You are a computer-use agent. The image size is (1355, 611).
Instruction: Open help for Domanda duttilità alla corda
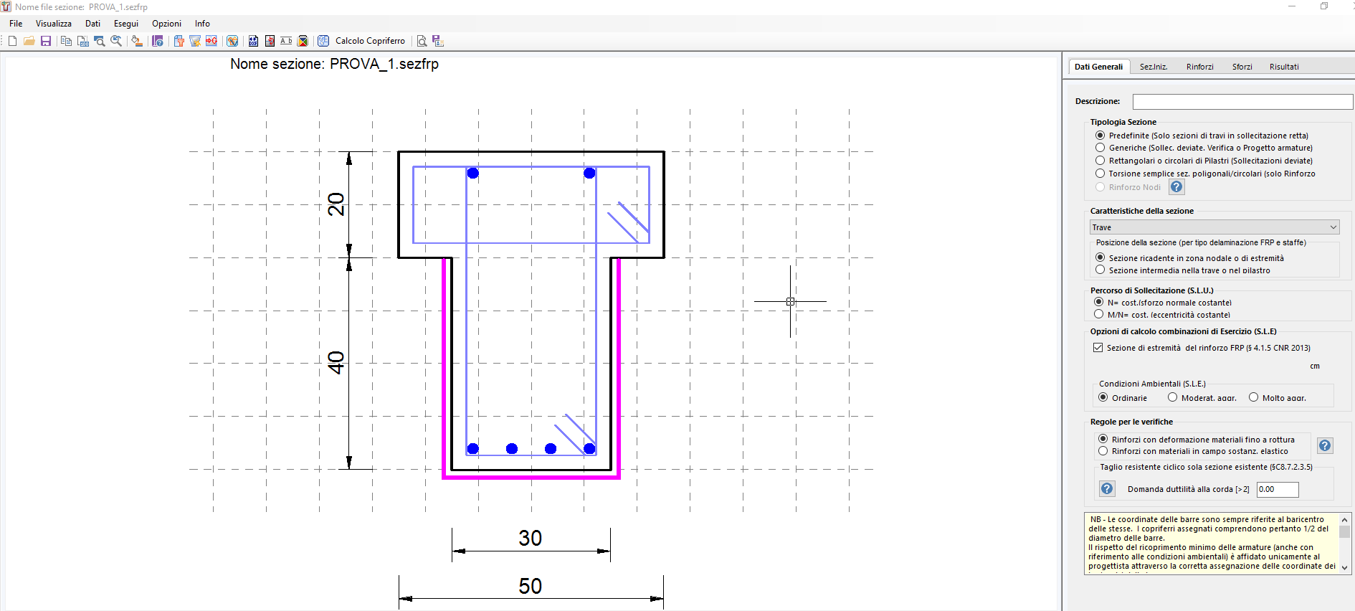pyautogui.click(x=1107, y=489)
